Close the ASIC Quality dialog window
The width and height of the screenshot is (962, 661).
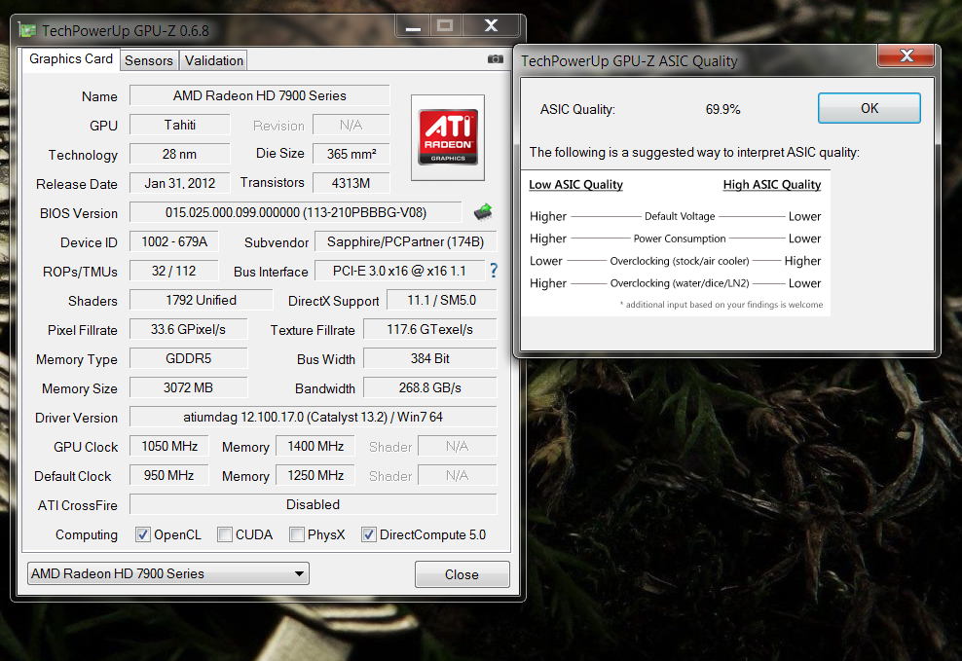(906, 55)
